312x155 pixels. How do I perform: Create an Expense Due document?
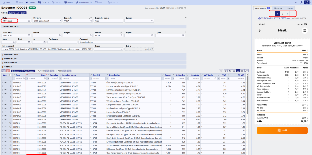tap(14, 13)
